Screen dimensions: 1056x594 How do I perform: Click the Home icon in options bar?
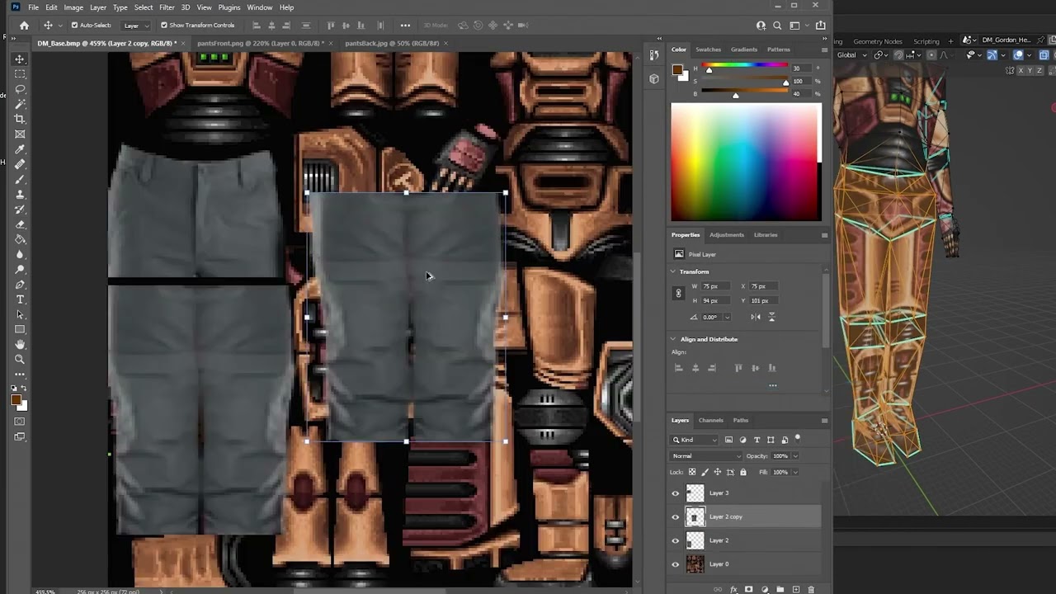[24, 26]
